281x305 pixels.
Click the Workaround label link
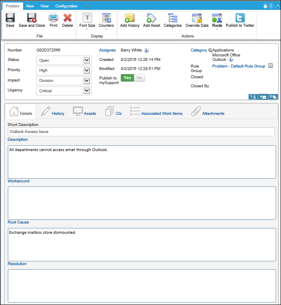coord(19,181)
